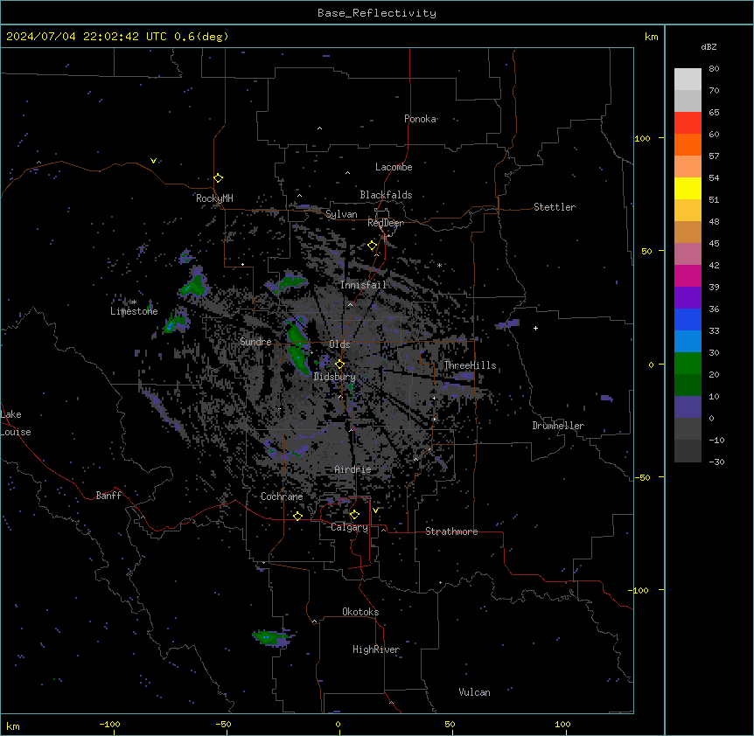754x736 pixels.
Task: Click the Innisfail city label
Action: point(363,285)
